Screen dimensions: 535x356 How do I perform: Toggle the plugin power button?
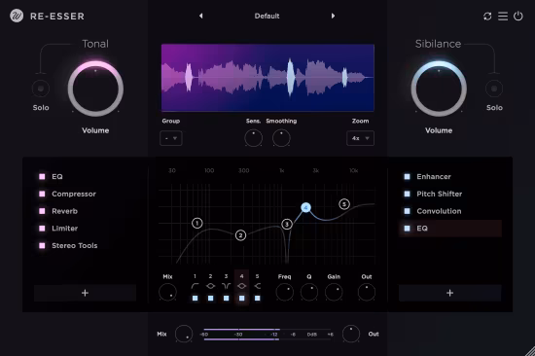click(517, 16)
